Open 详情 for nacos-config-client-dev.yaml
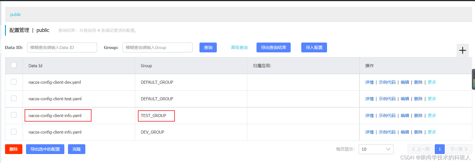475x163 pixels. click(370, 82)
